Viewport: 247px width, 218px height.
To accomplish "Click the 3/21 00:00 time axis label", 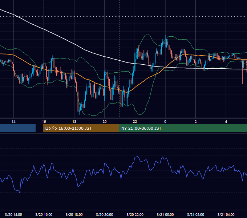I will click(165, 214).
